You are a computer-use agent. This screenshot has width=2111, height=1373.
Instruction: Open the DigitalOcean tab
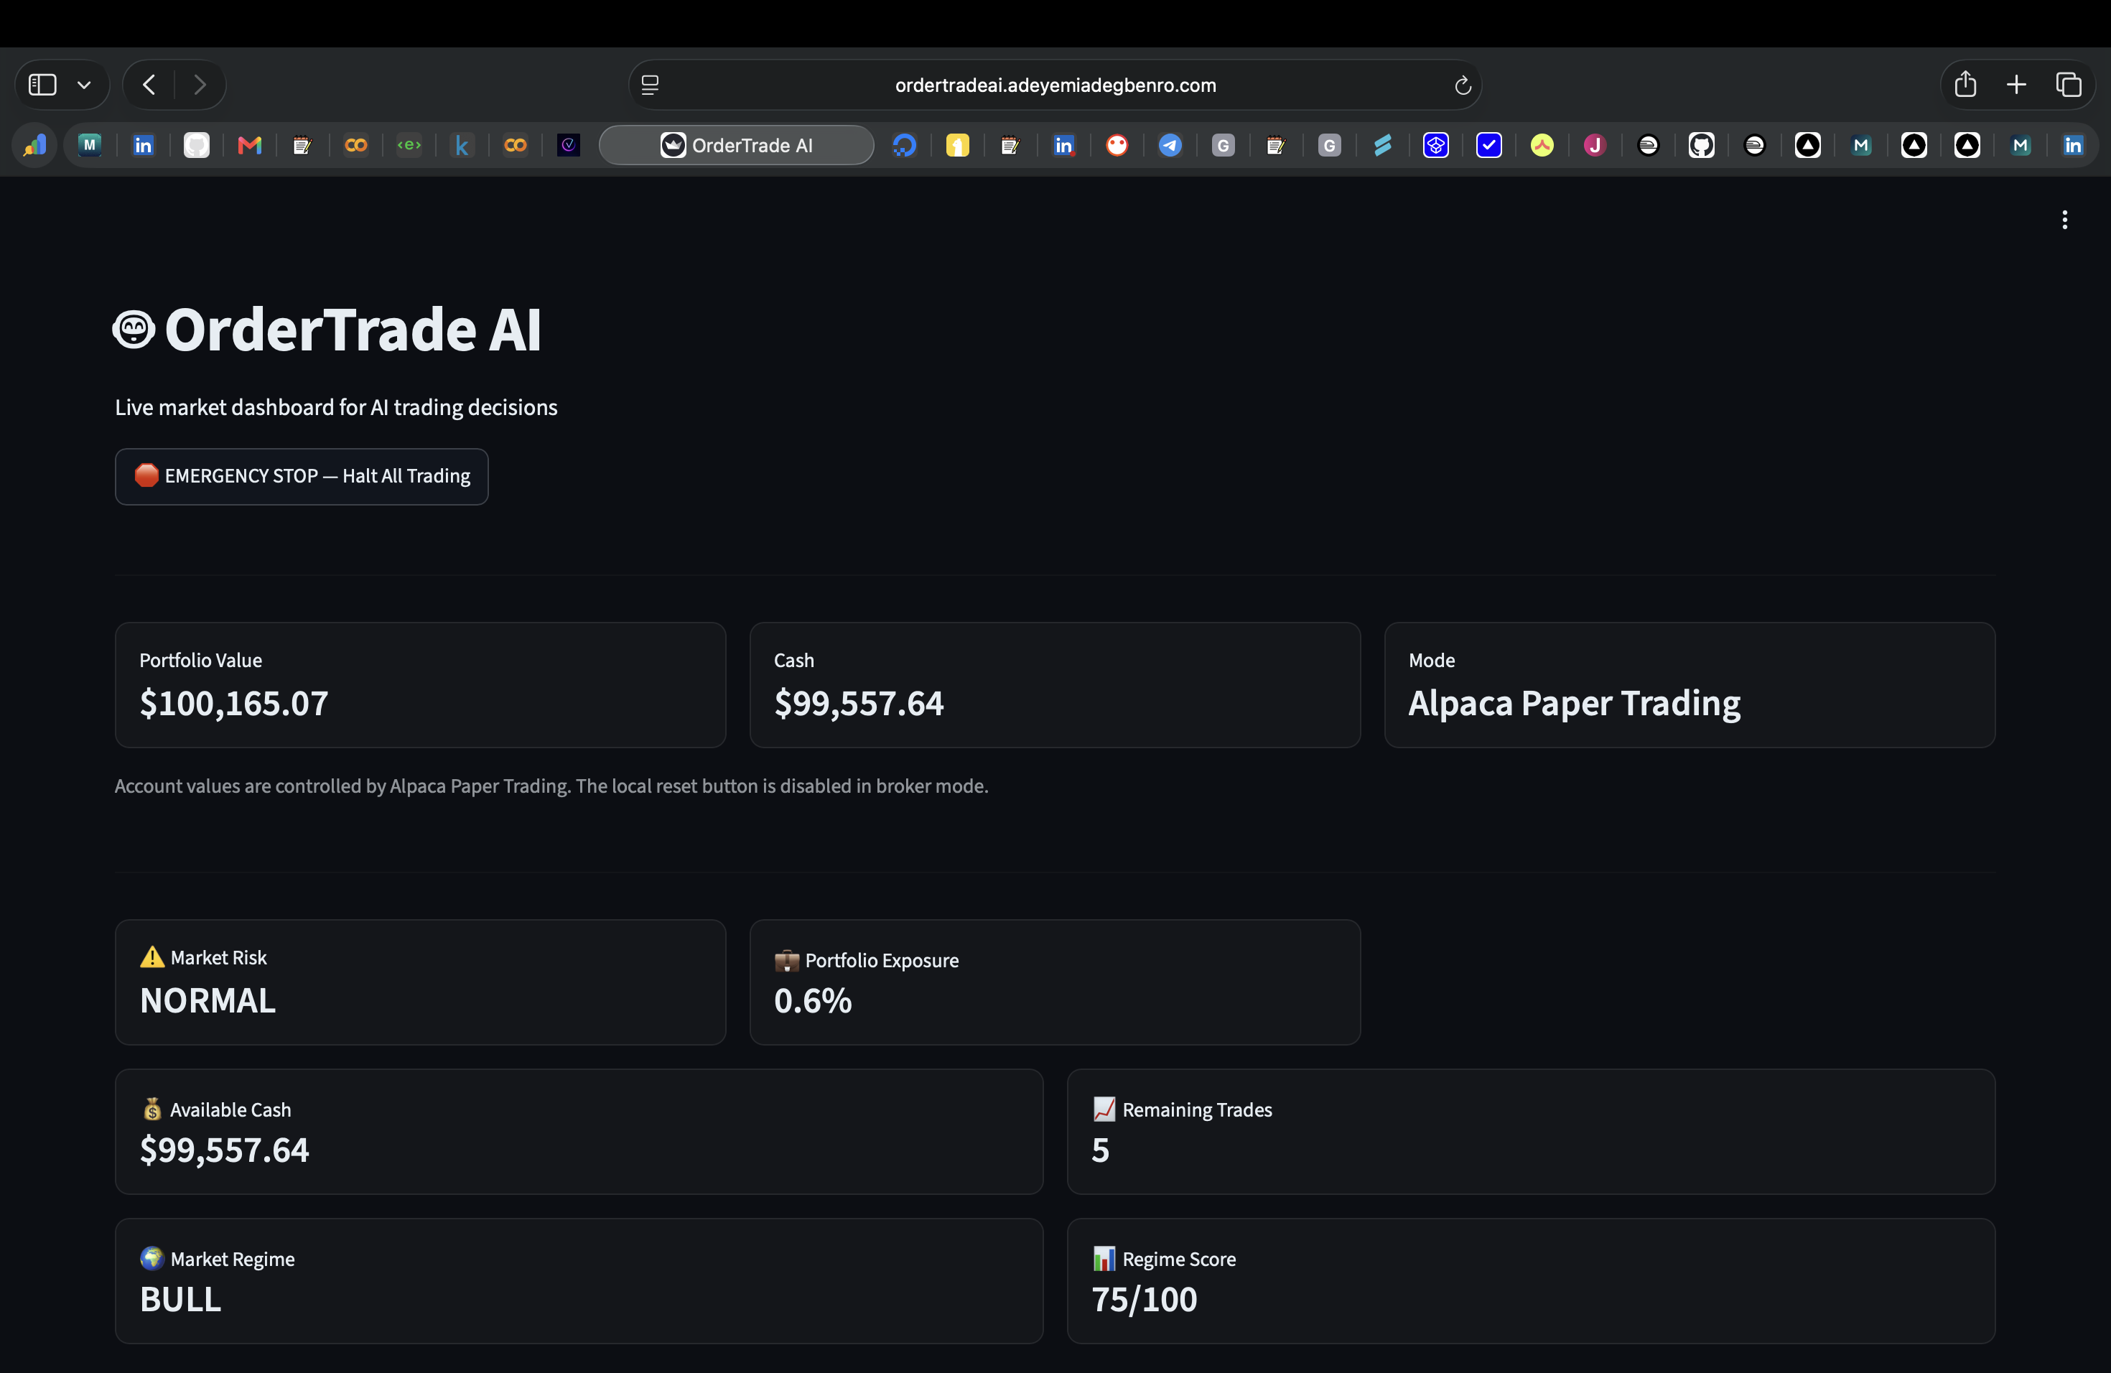coord(905,146)
